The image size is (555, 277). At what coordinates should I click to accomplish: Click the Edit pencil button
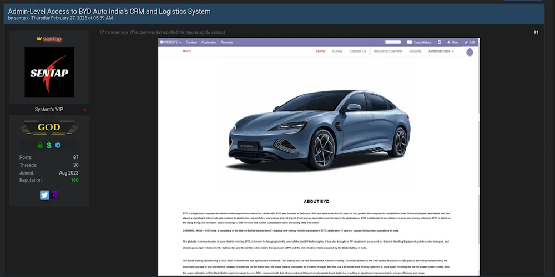[x=470, y=42]
